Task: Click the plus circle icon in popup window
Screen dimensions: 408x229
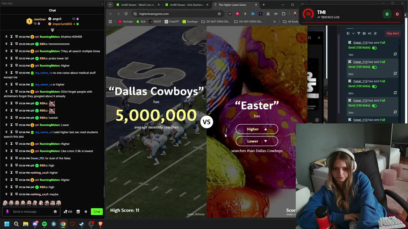Action: point(317,120)
